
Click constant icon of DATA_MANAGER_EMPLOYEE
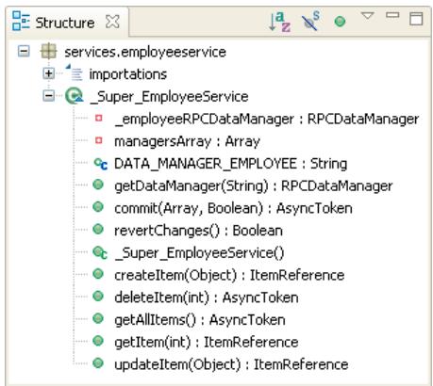pos(101,164)
